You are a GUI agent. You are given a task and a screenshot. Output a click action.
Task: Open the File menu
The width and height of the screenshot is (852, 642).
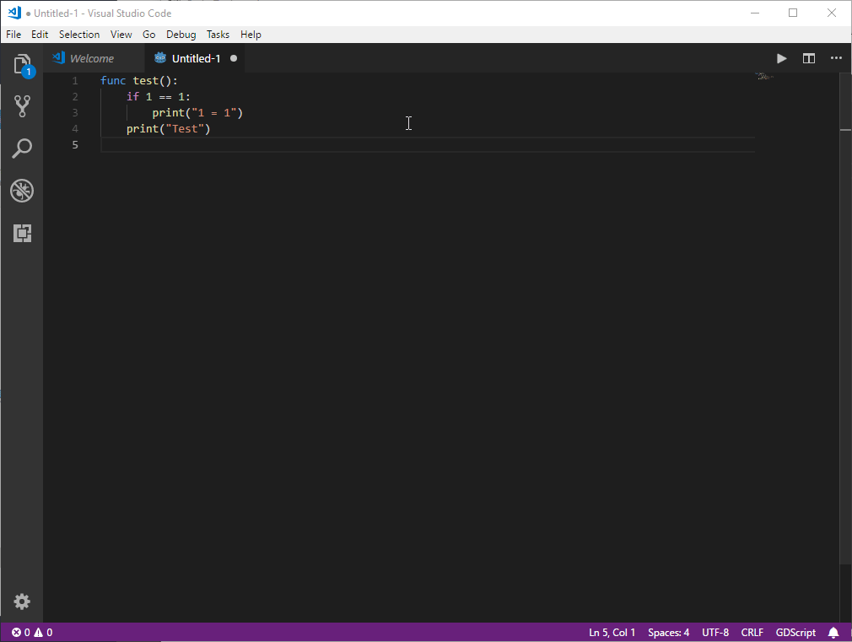tap(13, 35)
